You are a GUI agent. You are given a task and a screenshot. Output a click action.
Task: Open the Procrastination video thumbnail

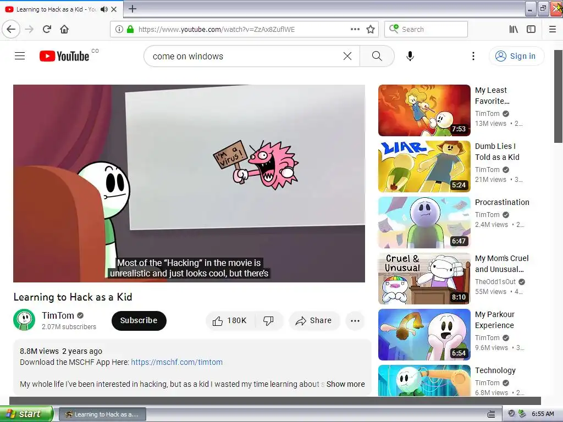point(424,223)
